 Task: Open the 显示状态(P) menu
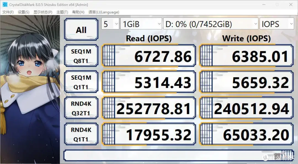click(x=43, y=12)
